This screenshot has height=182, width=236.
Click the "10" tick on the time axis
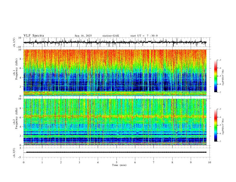pyautogui.click(x=209, y=162)
